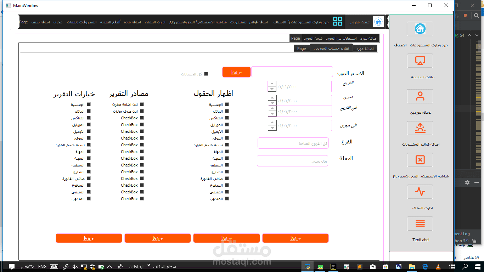Open the استعلام عن المورد tab
Screen dimensions: 484x272
click(341, 38)
